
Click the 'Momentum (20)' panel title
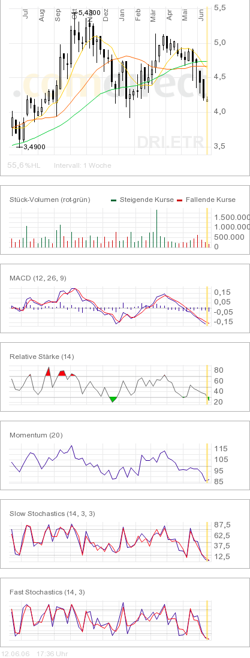[x=36, y=435]
